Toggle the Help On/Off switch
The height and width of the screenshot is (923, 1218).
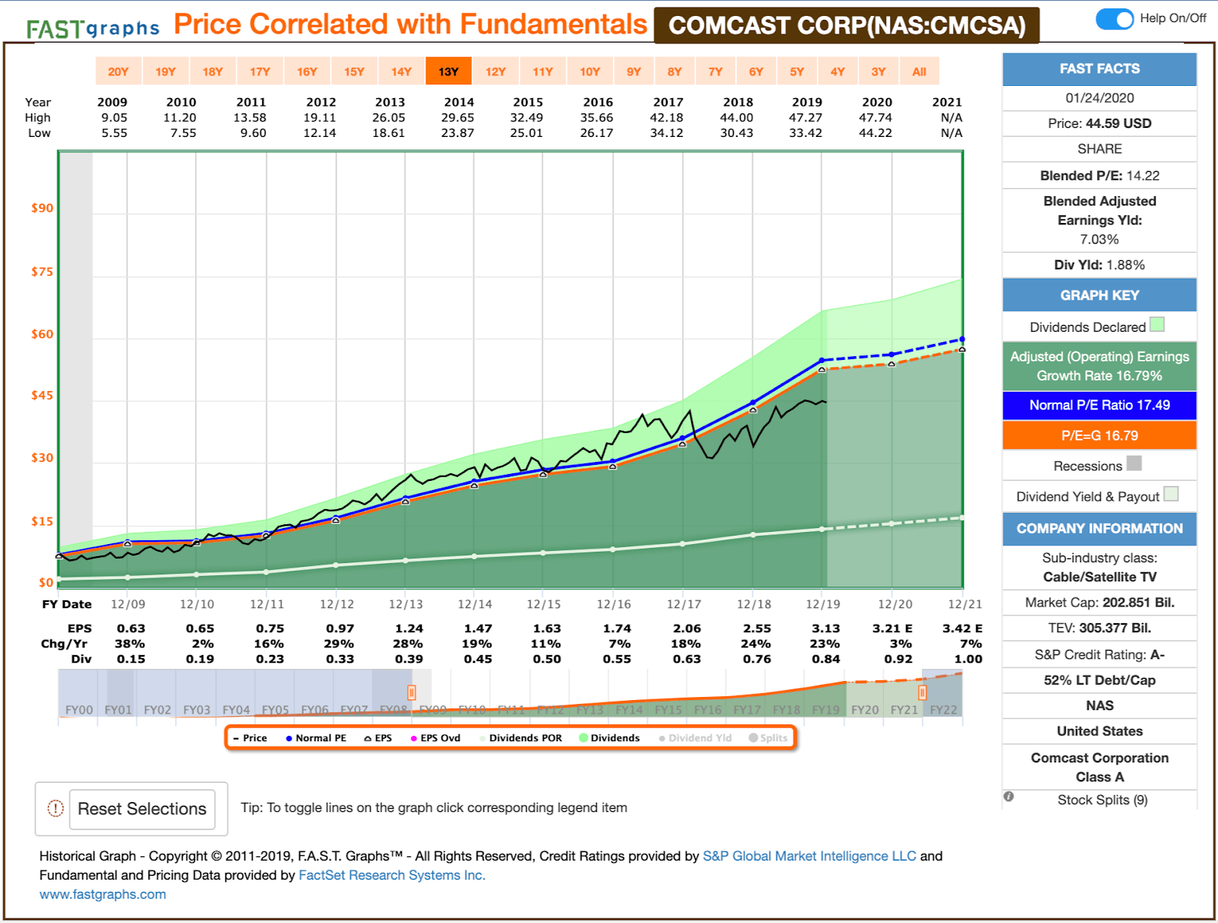pos(1115,19)
